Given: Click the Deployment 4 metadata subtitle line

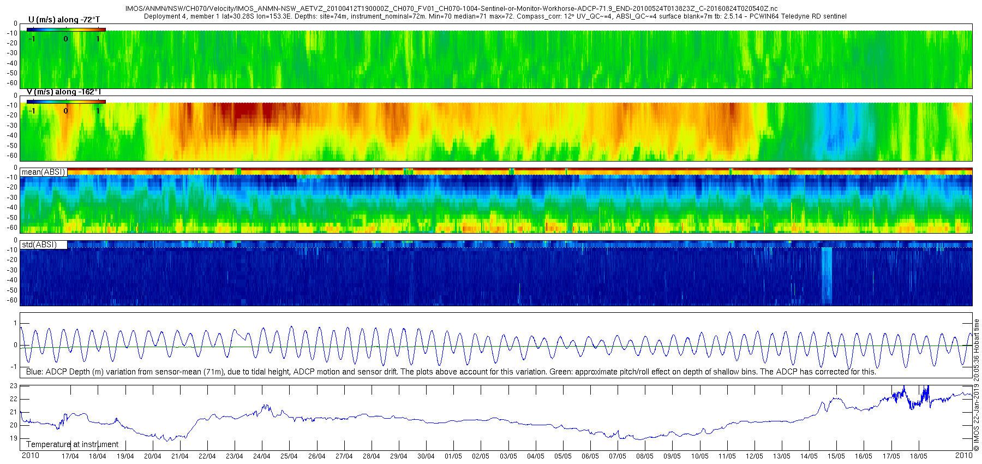Looking at the screenshot, I should [495, 16].
